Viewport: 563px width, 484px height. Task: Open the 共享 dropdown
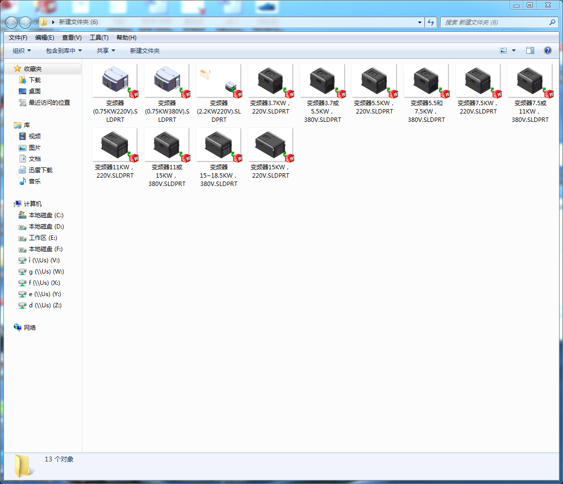[106, 50]
